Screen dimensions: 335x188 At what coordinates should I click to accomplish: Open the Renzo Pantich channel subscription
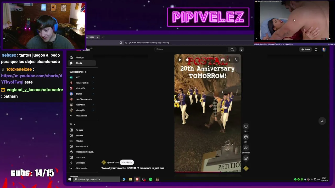pos(82,83)
